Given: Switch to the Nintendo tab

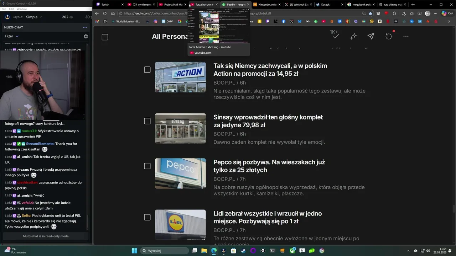Looking at the screenshot, I should 266,5.
